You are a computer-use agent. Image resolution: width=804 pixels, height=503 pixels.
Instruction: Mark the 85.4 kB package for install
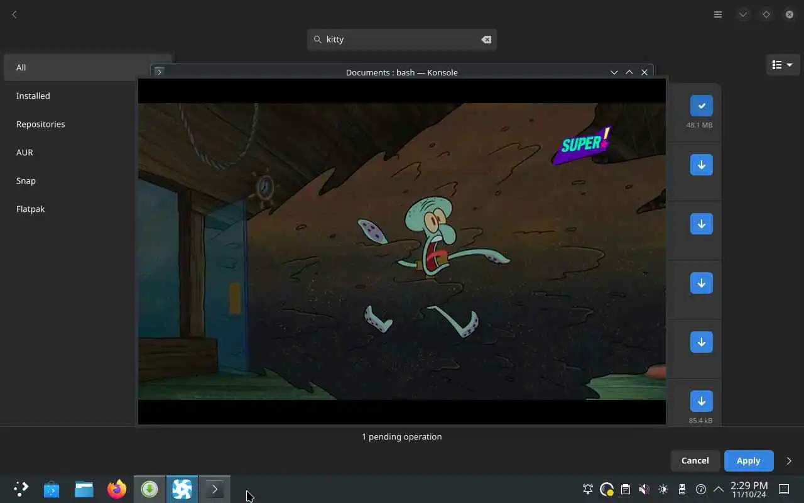pyautogui.click(x=702, y=401)
